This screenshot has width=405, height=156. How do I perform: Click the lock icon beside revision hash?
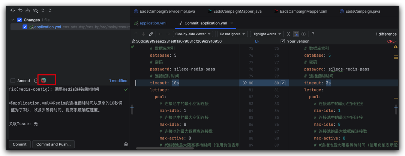tap(133, 41)
